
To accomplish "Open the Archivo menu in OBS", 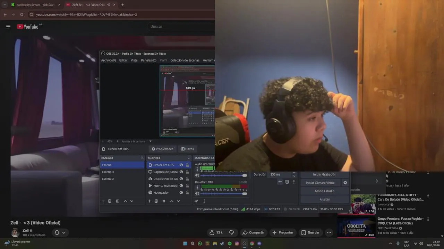I will (x=109, y=60).
